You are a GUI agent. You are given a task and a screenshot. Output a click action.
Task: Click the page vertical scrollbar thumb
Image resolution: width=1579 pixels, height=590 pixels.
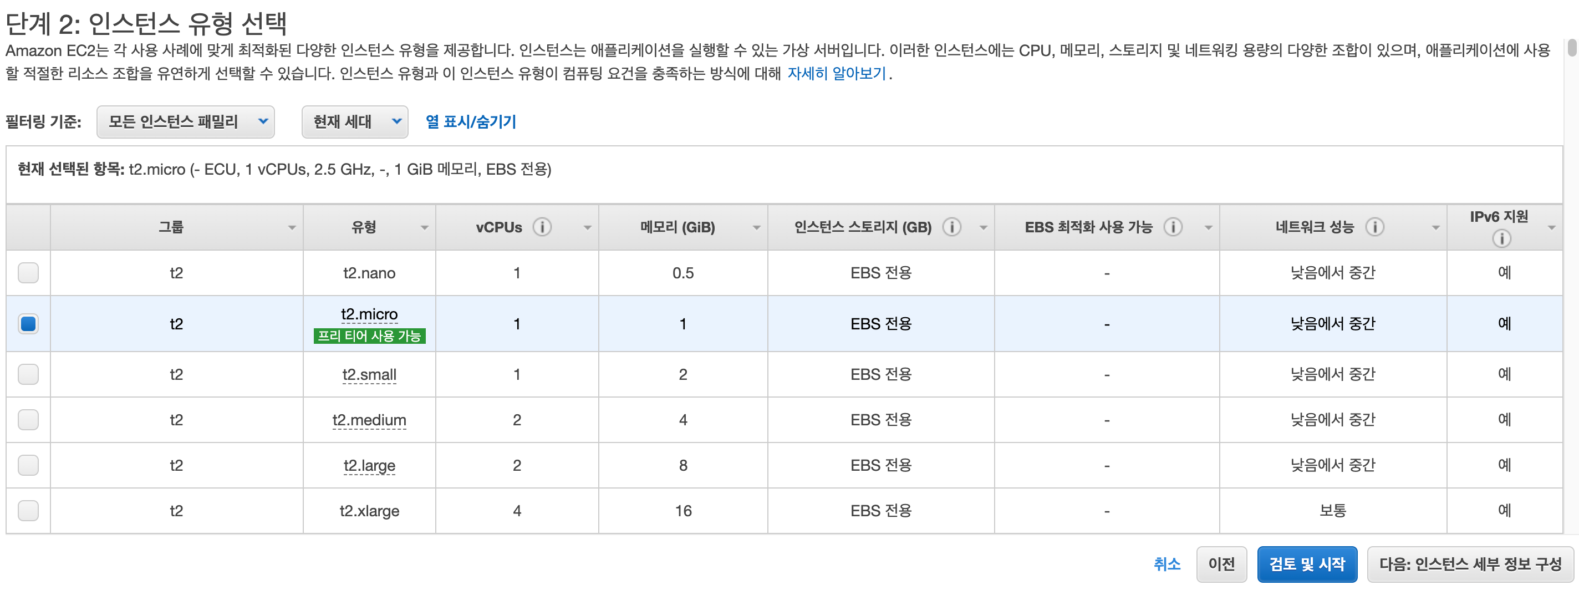pyautogui.click(x=1572, y=48)
